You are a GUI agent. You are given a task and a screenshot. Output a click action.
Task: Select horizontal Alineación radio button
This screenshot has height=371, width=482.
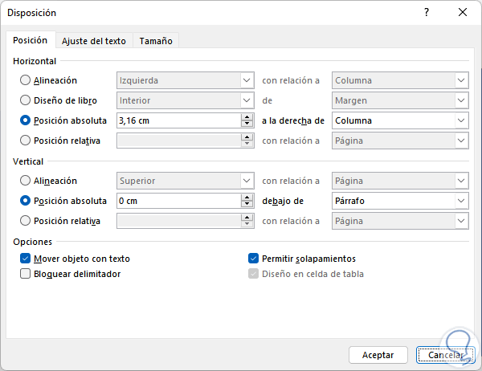coord(26,80)
